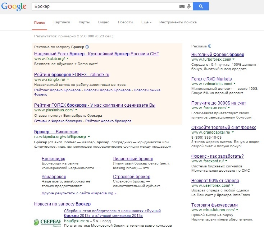Expand arrow next to www.plusiminus.com/

76,110
